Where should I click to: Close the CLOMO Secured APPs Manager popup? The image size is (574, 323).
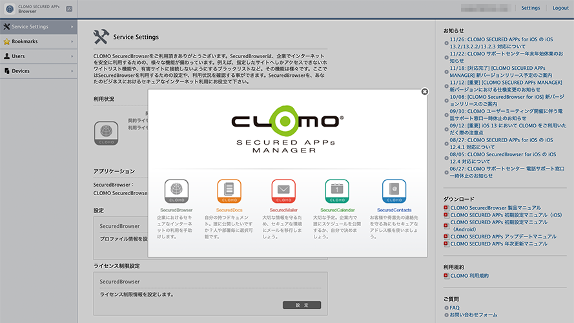[425, 92]
